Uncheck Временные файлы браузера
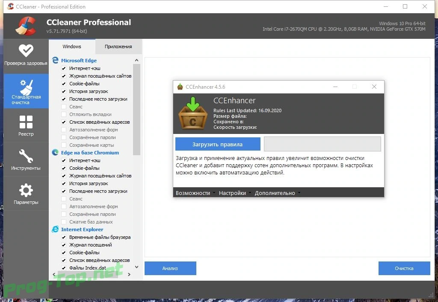The width and height of the screenshot is (438, 302). click(64, 237)
